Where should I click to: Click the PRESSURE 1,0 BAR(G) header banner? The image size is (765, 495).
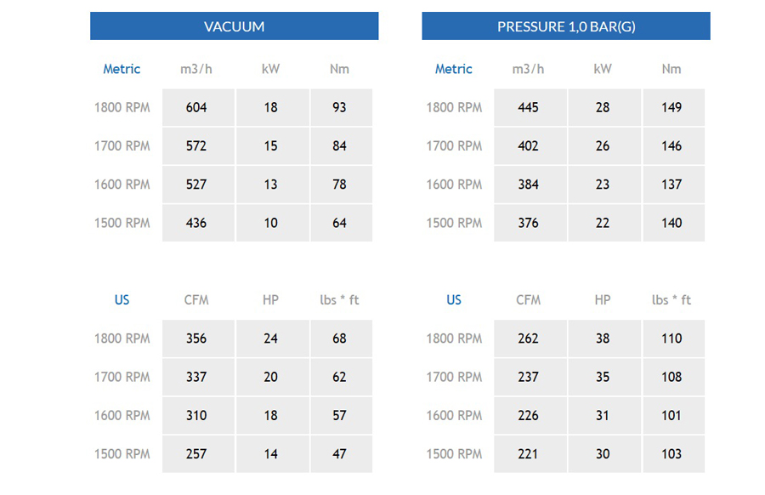(x=566, y=26)
